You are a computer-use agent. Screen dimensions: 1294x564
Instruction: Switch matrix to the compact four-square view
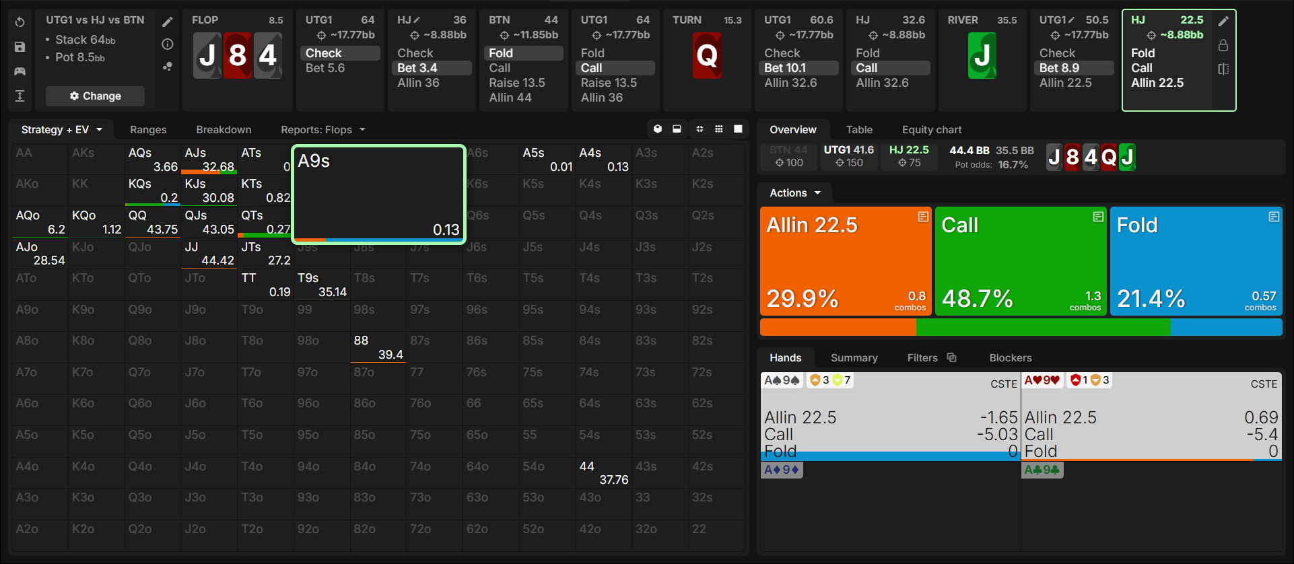coord(700,129)
